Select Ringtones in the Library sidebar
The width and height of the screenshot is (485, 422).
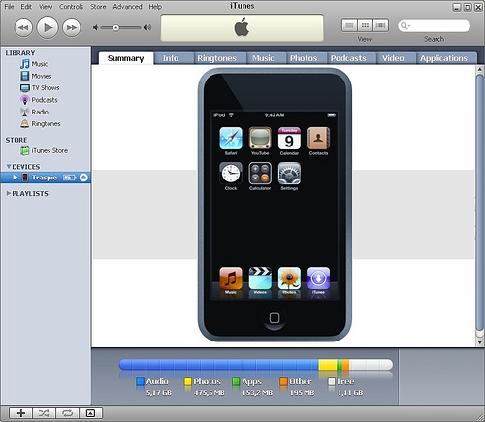pyautogui.click(x=41, y=124)
